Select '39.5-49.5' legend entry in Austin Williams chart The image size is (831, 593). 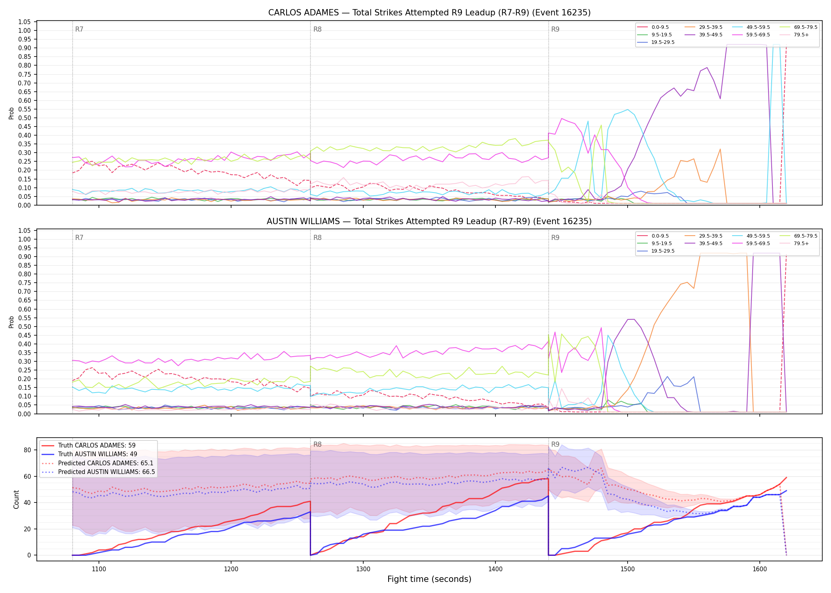click(704, 244)
